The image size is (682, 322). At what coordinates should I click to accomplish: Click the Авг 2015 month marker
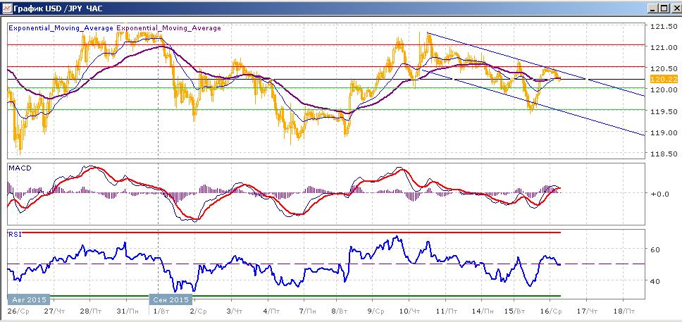pyautogui.click(x=28, y=298)
